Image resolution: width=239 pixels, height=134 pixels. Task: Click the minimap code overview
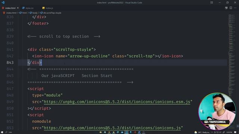(x=232, y=55)
